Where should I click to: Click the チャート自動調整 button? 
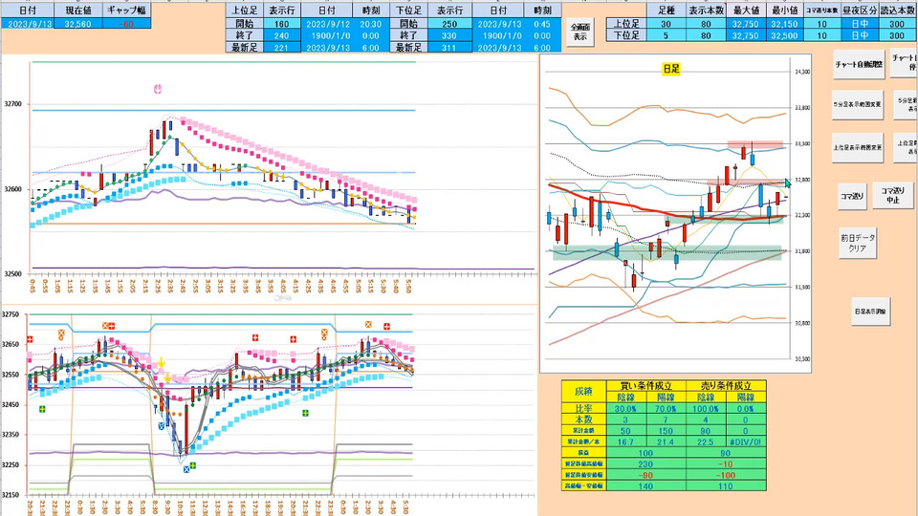(859, 65)
